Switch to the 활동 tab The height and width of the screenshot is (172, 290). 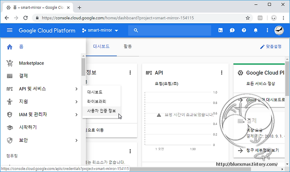(x=128, y=46)
